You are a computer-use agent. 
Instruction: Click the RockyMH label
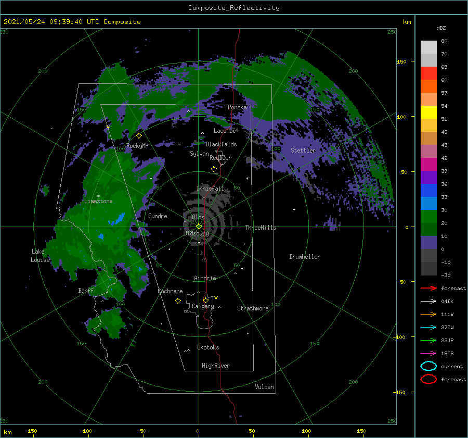click(137, 146)
